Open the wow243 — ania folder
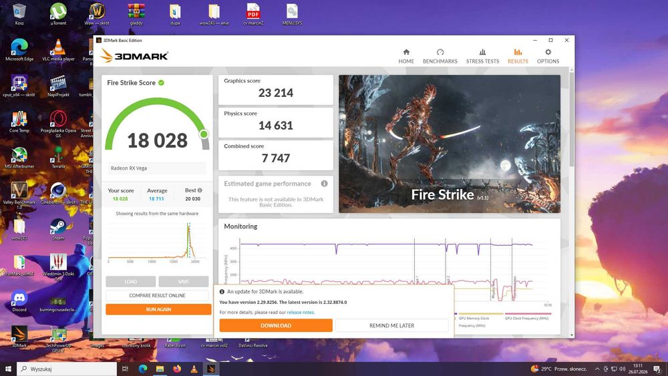 (214, 13)
